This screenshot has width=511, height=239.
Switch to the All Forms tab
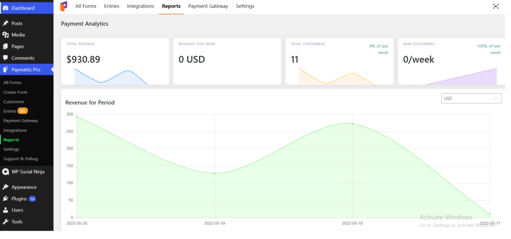[86, 6]
